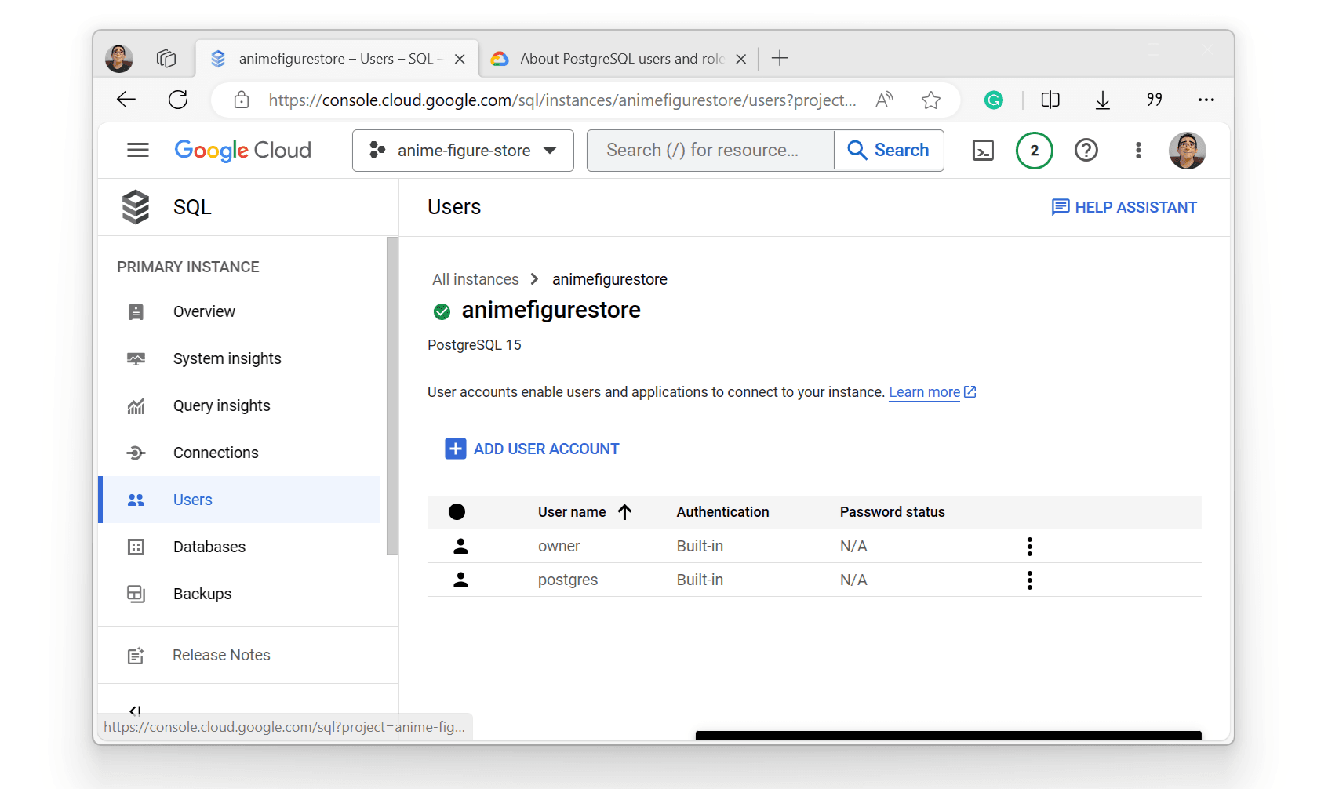Go back with the browser back arrow
Viewport: 1339px width, 789px height.
click(126, 100)
